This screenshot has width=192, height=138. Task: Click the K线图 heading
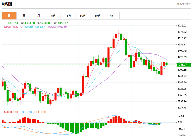pyautogui.click(x=7, y=4)
